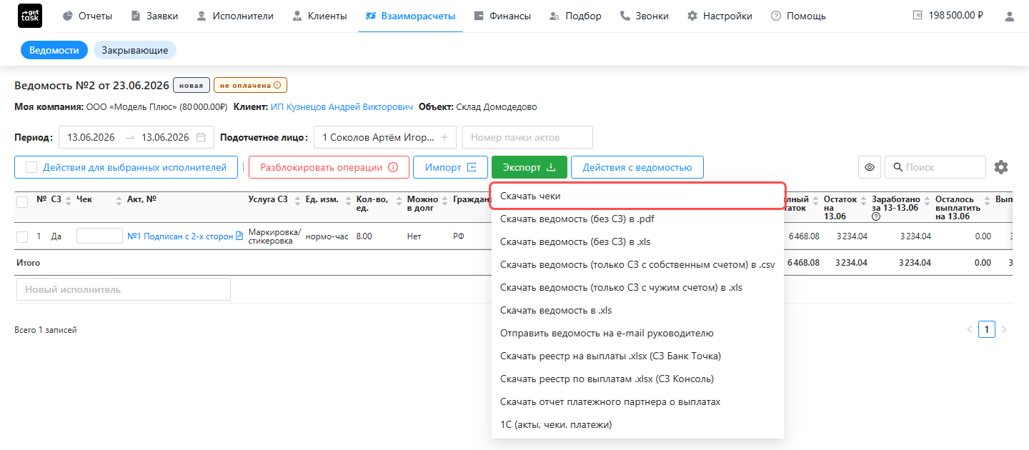Screen dimensions: 1029x450
Task: Click the GetTask logo
Action: [29, 16]
